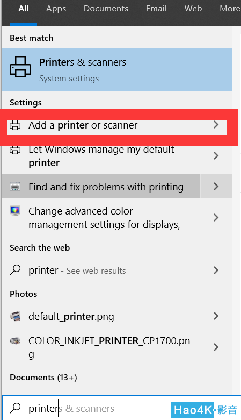Expand Add a printer or scanner arrow
The width and height of the screenshot is (241, 420).
click(216, 125)
